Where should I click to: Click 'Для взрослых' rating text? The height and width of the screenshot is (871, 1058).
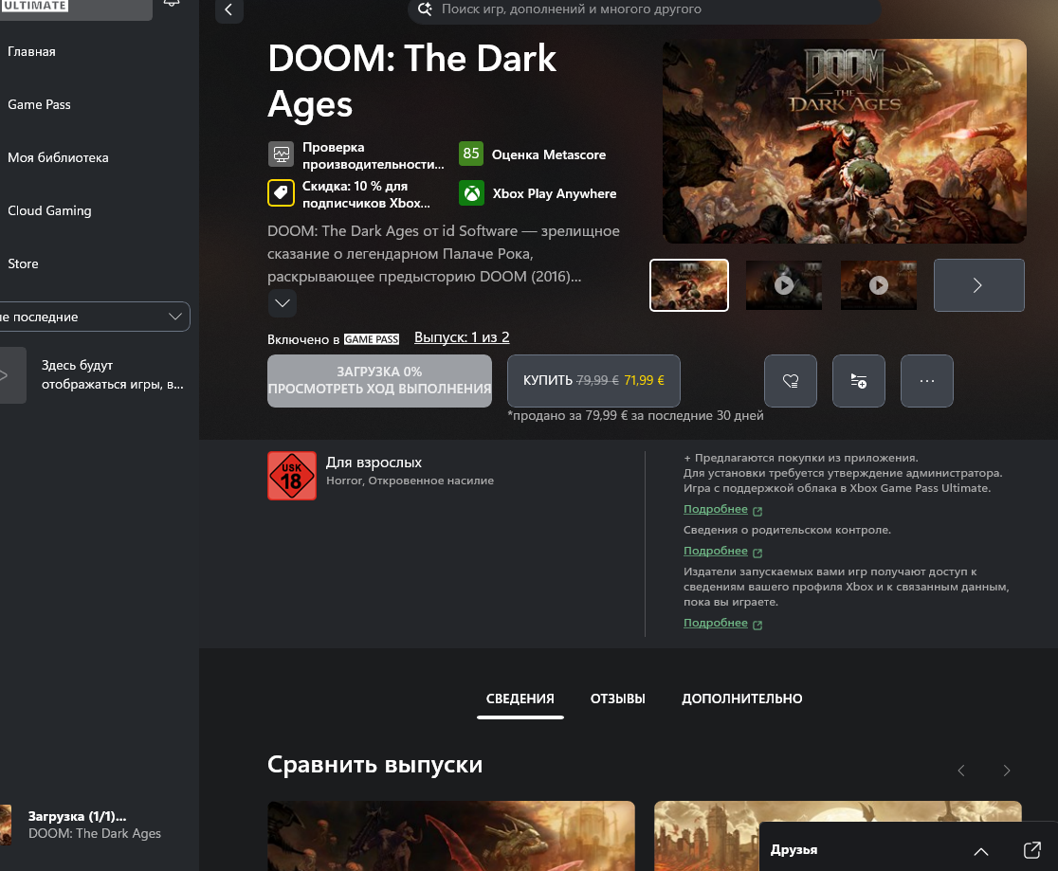coord(374,463)
